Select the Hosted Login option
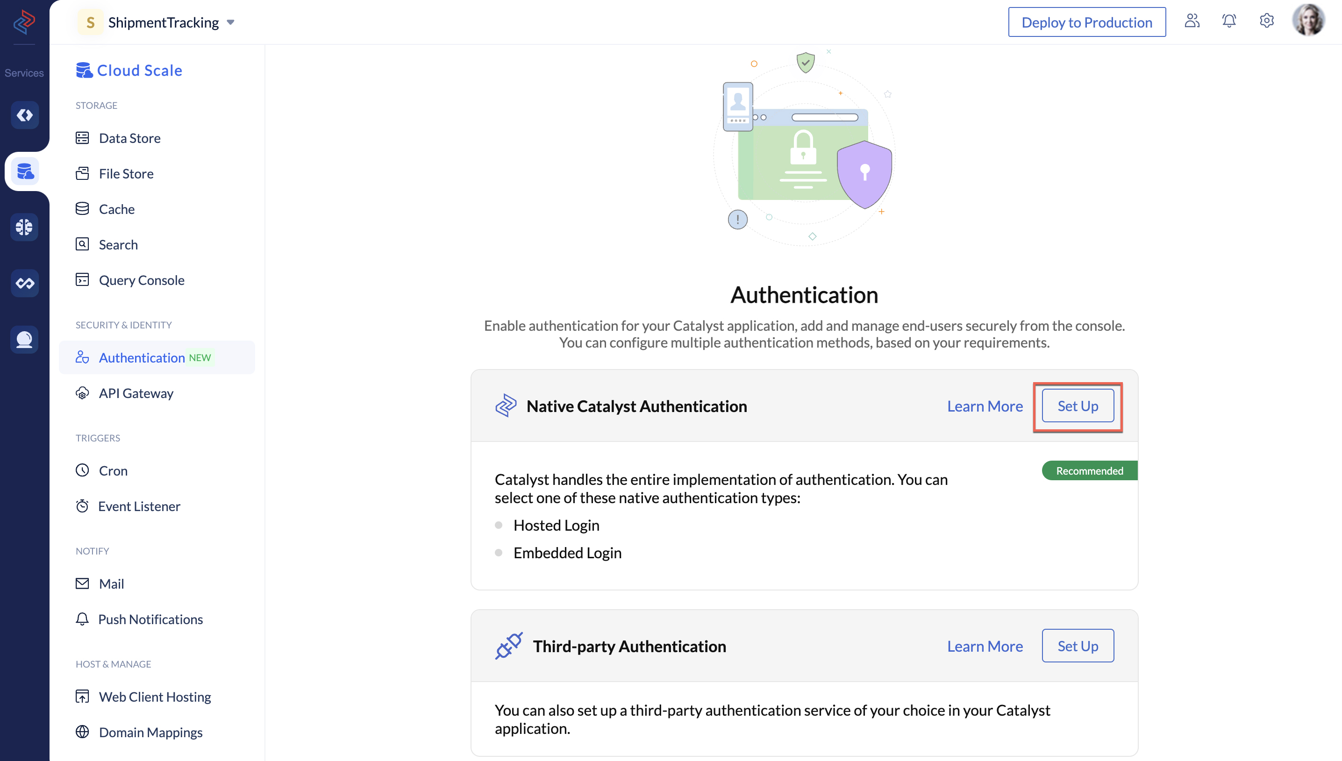1342x761 pixels. (556, 525)
